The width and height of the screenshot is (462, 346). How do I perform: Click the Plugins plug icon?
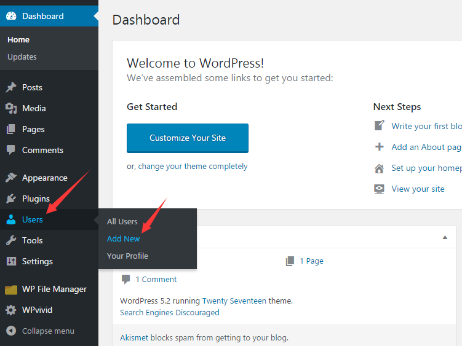click(11, 199)
